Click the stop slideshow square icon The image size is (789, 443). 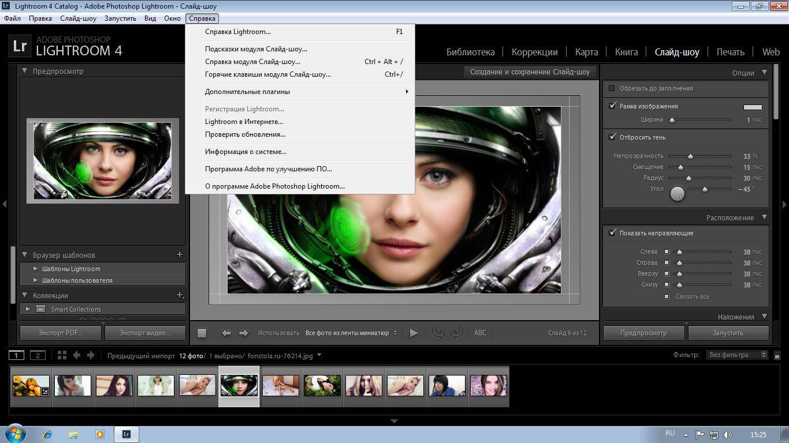coord(202,333)
